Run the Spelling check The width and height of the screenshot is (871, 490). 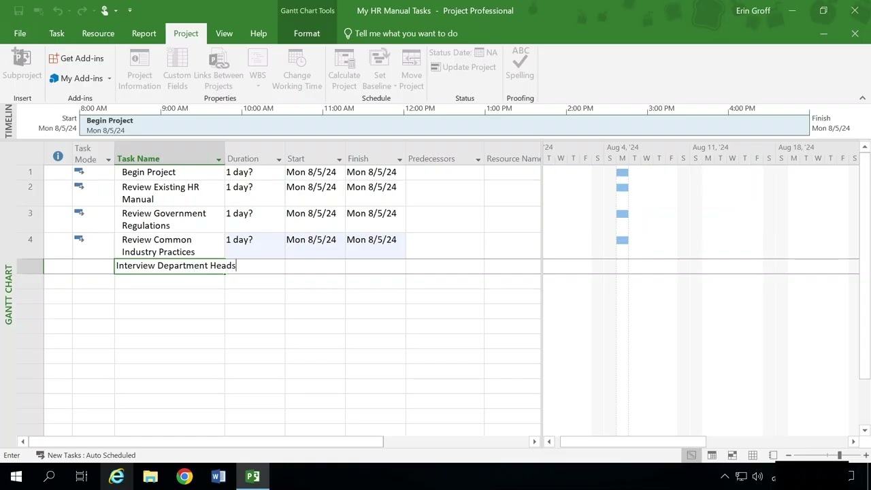(x=520, y=65)
